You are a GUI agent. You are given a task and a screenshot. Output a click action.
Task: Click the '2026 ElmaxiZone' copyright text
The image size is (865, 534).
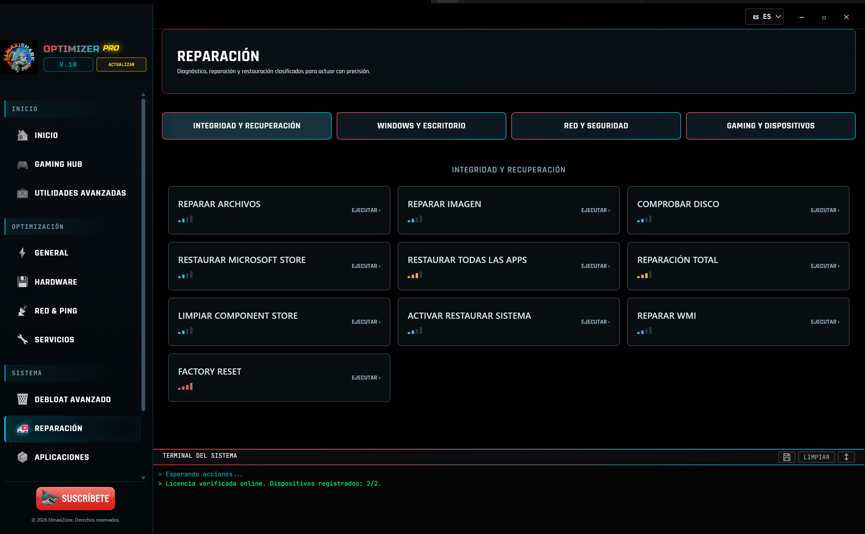75,520
